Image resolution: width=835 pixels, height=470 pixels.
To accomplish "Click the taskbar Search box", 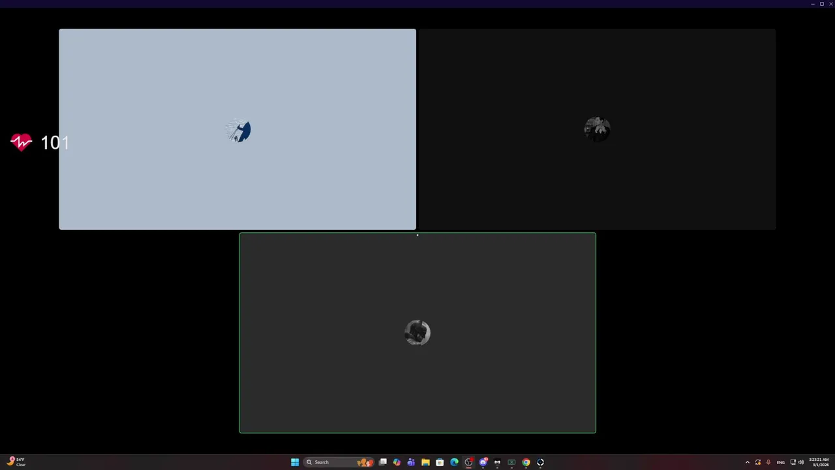I will pyautogui.click(x=339, y=462).
